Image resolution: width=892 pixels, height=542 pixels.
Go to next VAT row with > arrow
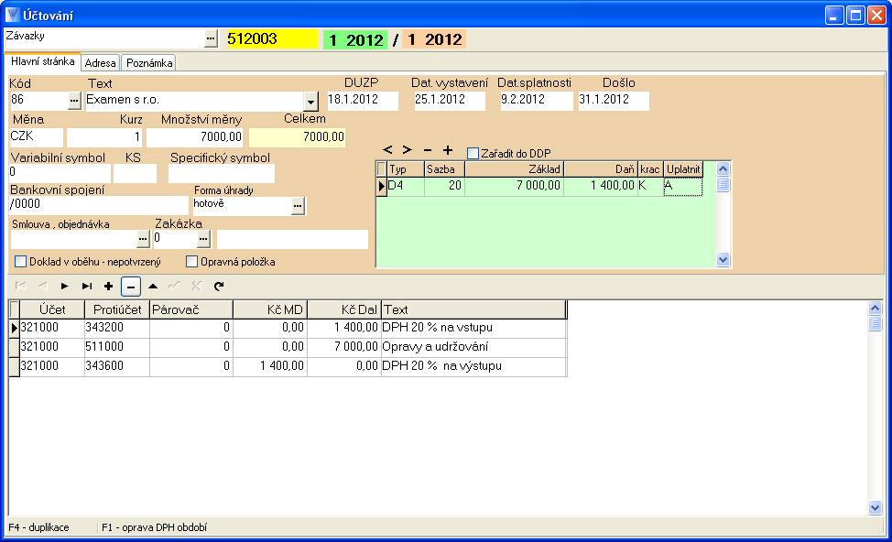click(407, 150)
